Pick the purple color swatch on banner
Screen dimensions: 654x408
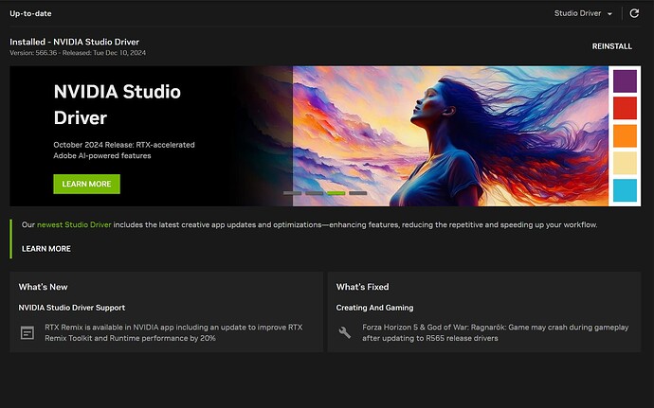(x=625, y=80)
